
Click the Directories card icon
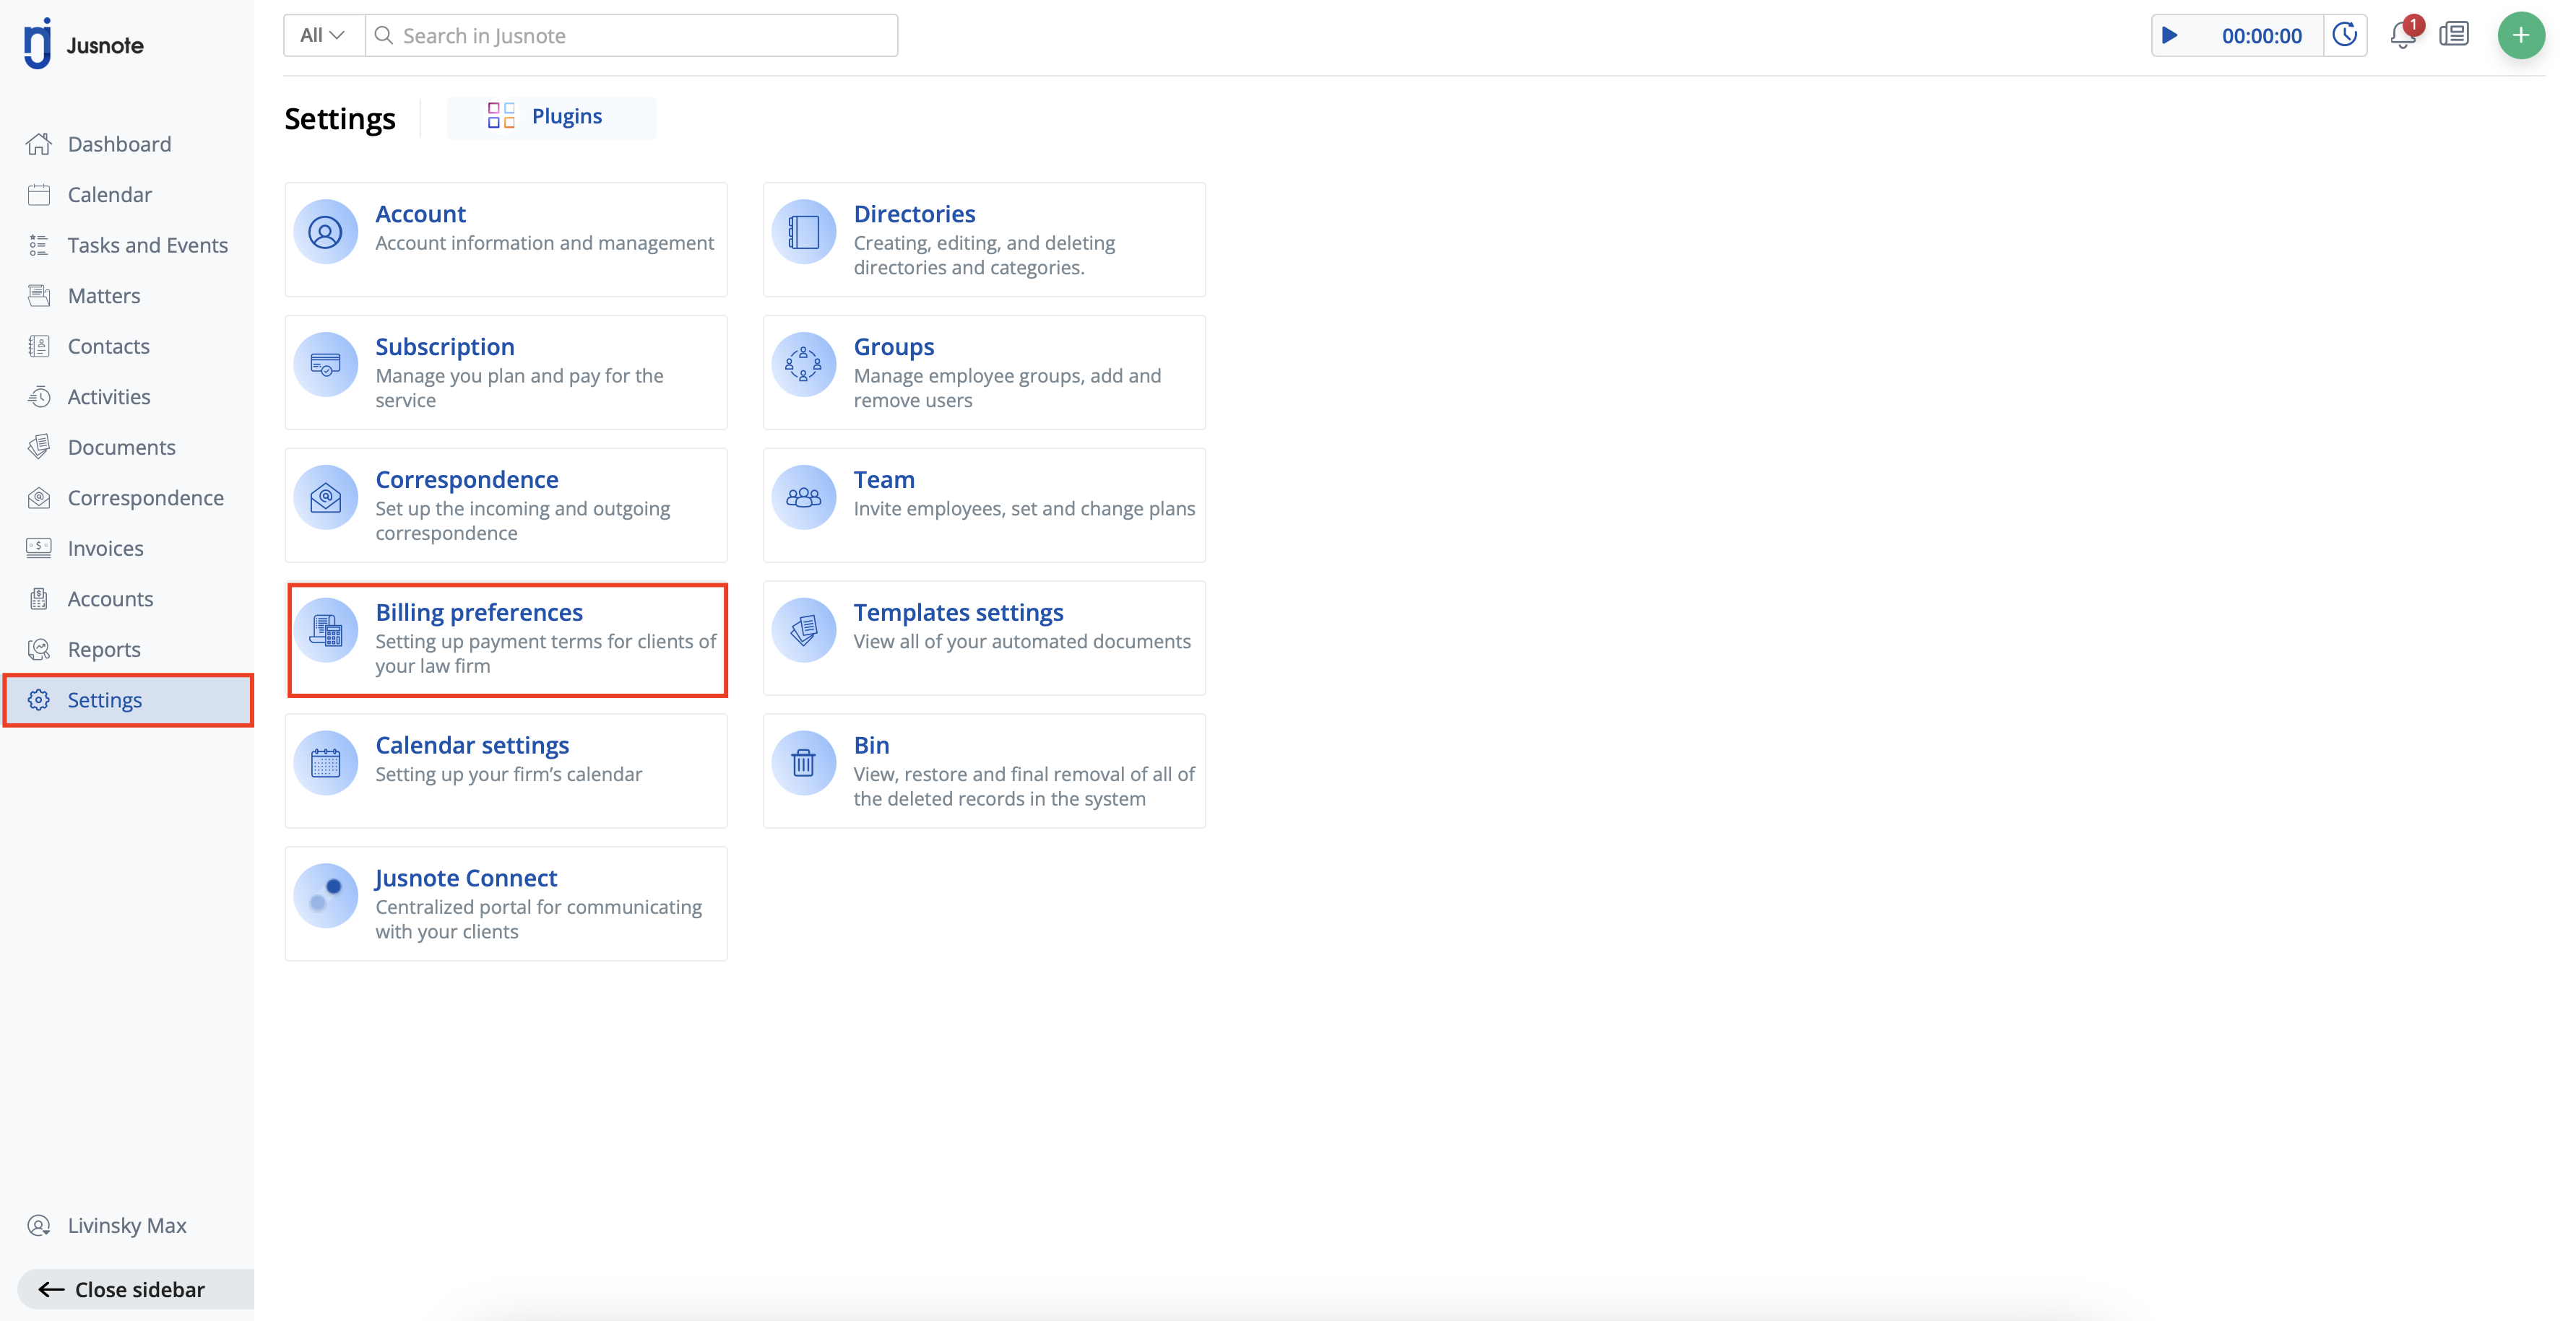[x=803, y=232]
